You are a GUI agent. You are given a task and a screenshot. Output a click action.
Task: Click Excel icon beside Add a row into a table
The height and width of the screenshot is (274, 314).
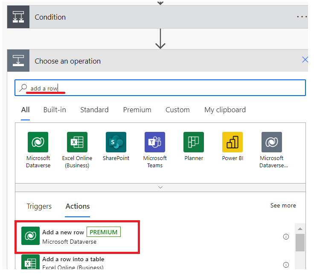point(30,262)
